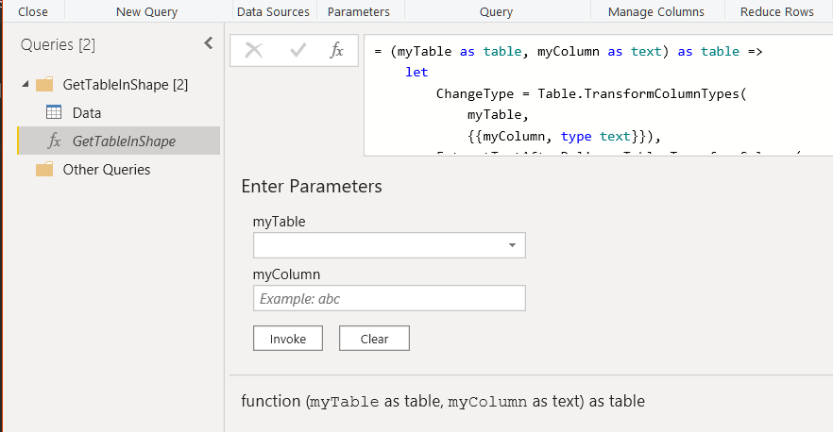Click the 'let' keyword in the formula

tap(416, 73)
